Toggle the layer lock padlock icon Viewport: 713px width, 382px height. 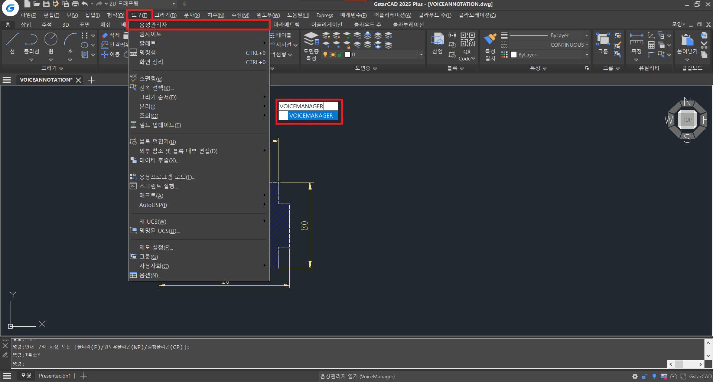pos(339,55)
